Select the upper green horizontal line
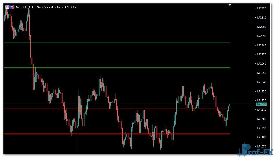Screen dimensions: 274x157 tap(116, 43)
